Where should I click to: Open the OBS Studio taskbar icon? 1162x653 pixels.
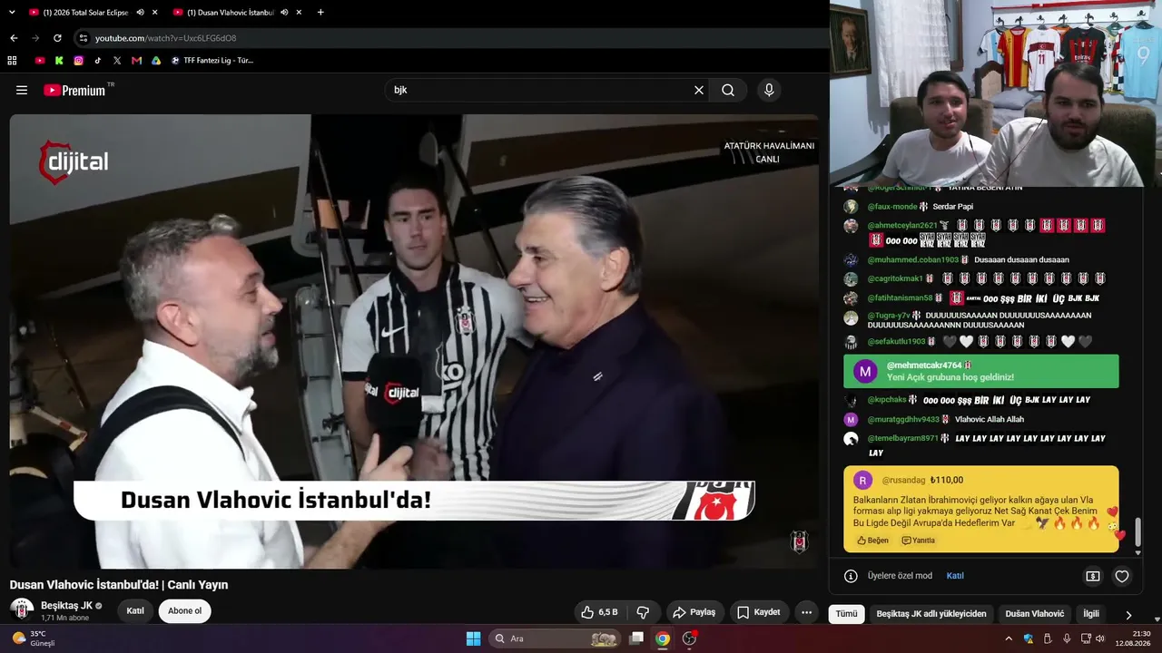(689, 638)
